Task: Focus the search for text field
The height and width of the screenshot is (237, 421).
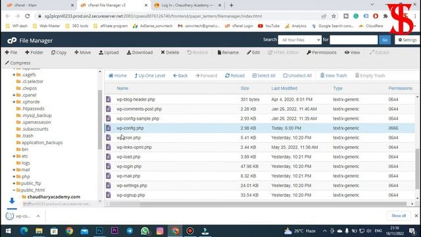Action: (x=354, y=39)
